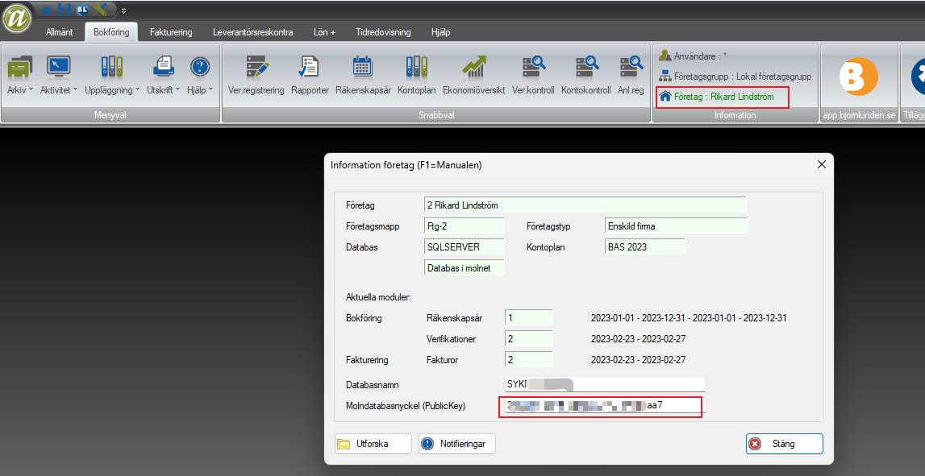Screen dimensions: 925x476
Task: Open Kontokontroll search icon
Action: click(585, 75)
